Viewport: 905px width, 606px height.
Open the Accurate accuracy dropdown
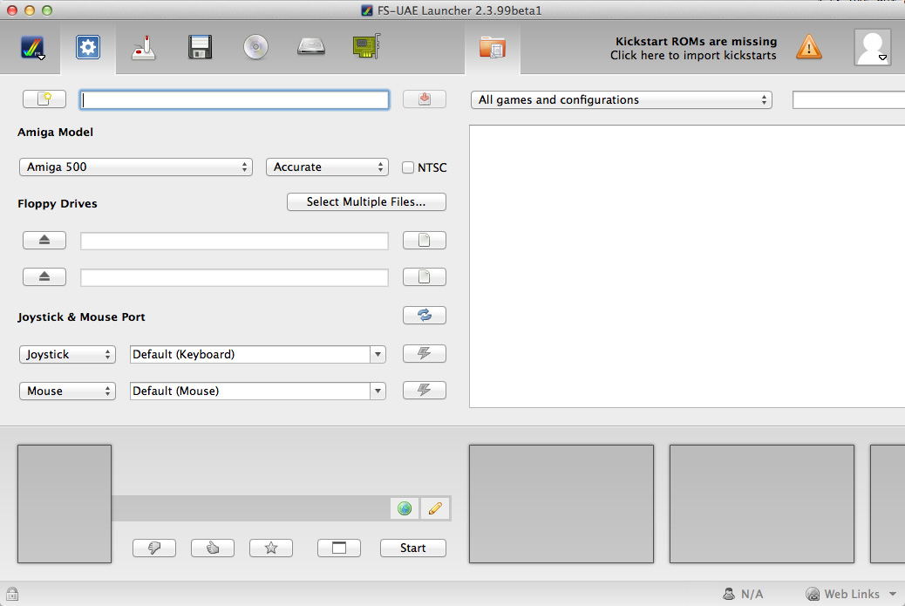pyautogui.click(x=327, y=167)
